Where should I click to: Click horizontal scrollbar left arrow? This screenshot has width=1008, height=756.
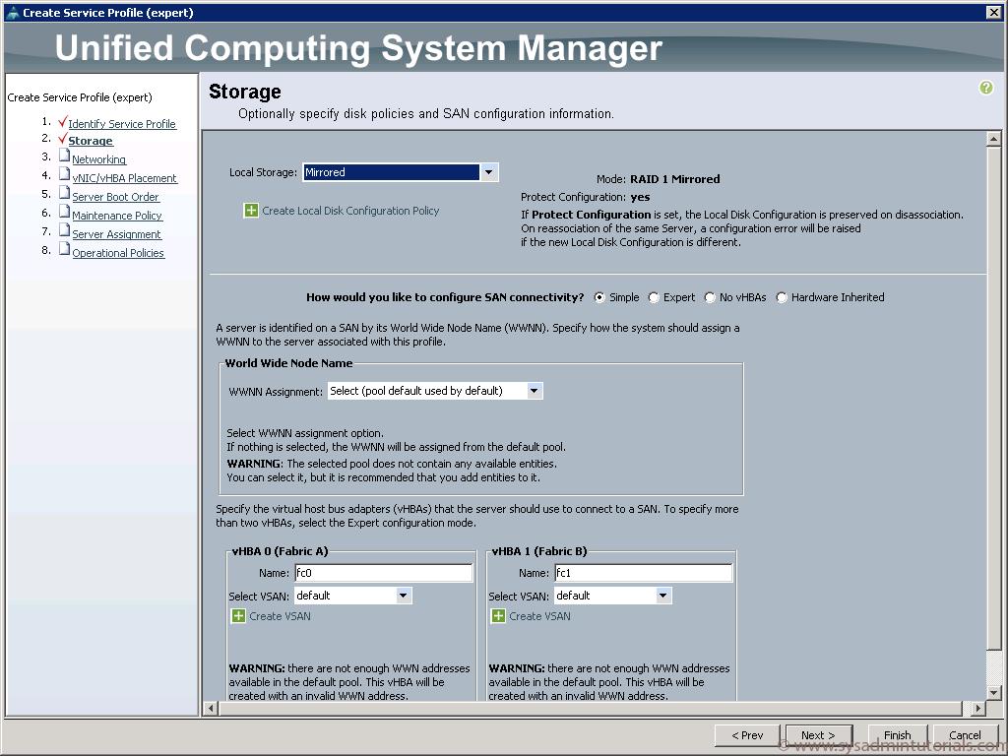click(x=211, y=709)
